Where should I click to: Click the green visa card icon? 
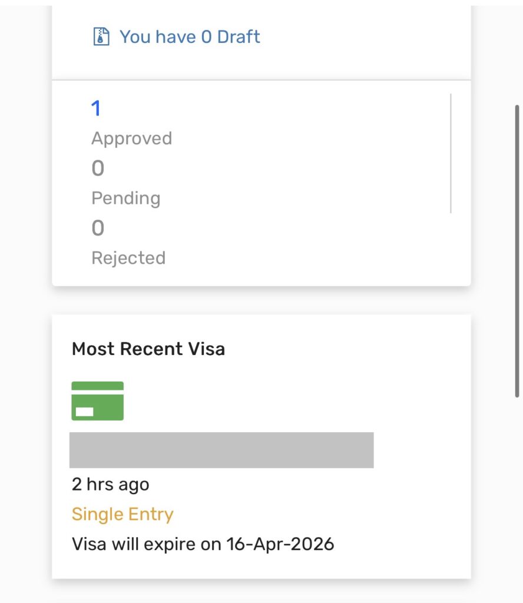point(98,401)
